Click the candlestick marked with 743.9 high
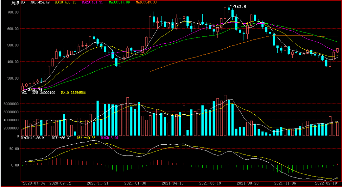342x187 pixels. coord(229,9)
